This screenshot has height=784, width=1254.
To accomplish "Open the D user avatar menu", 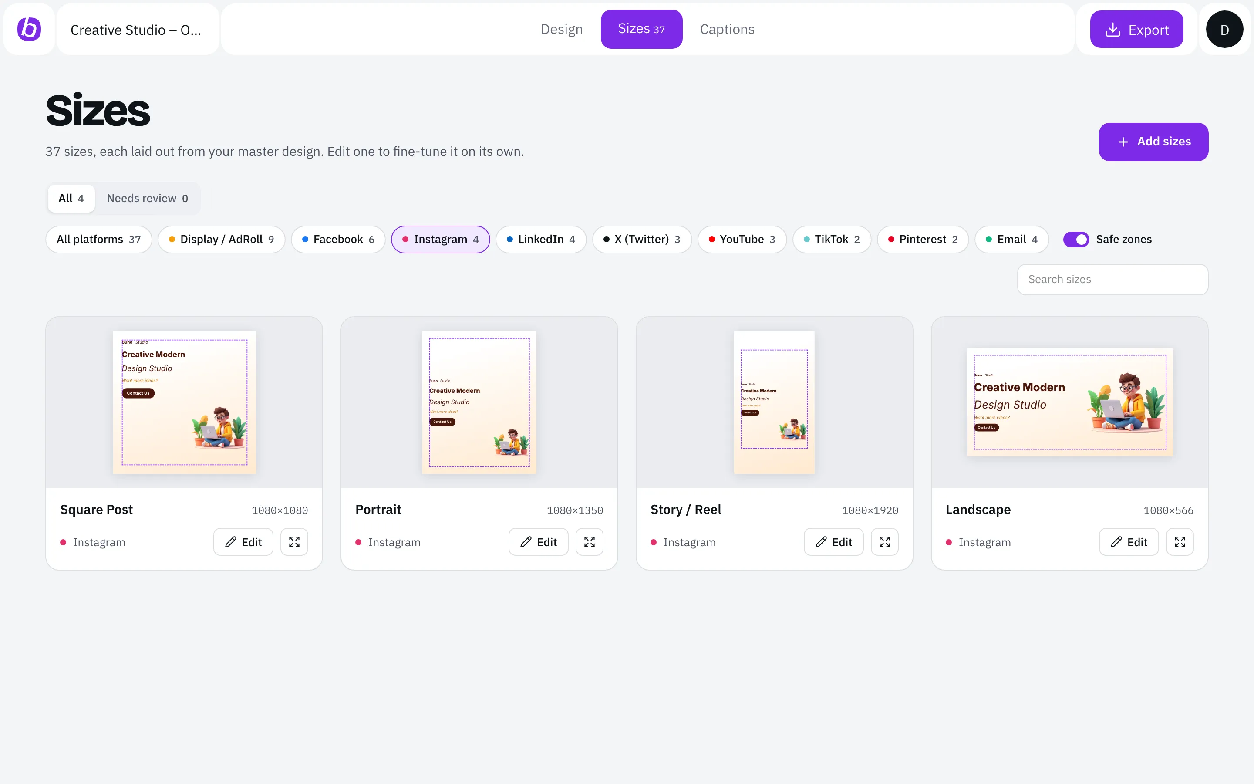I will click(x=1224, y=29).
